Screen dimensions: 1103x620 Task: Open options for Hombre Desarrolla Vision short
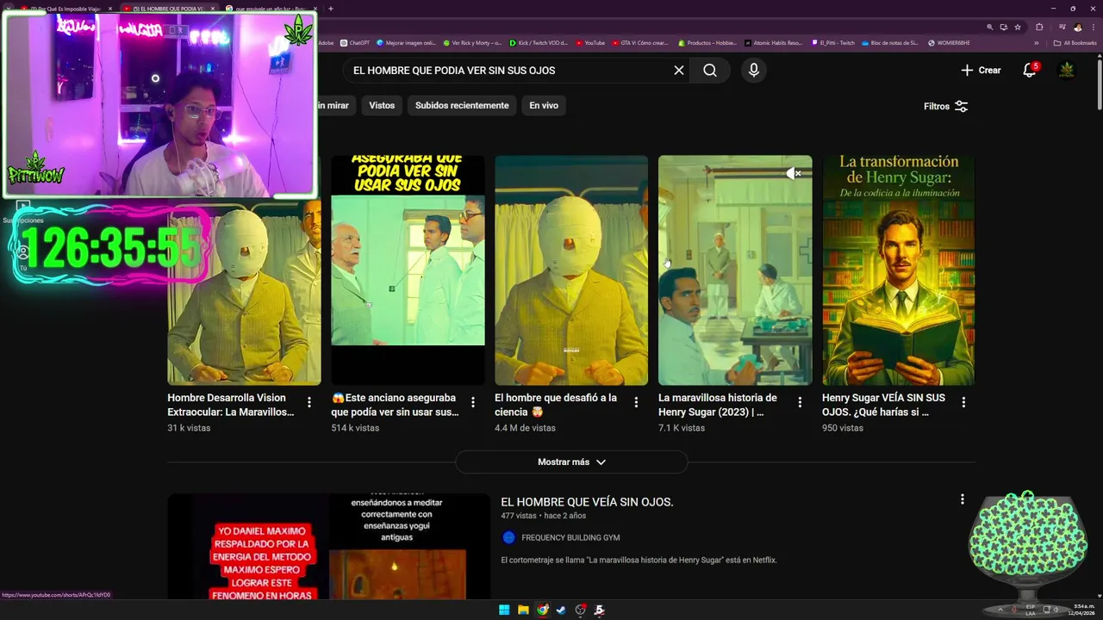[309, 402]
